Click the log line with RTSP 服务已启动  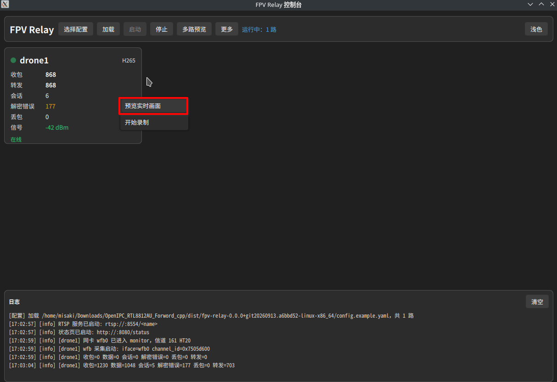coord(83,324)
